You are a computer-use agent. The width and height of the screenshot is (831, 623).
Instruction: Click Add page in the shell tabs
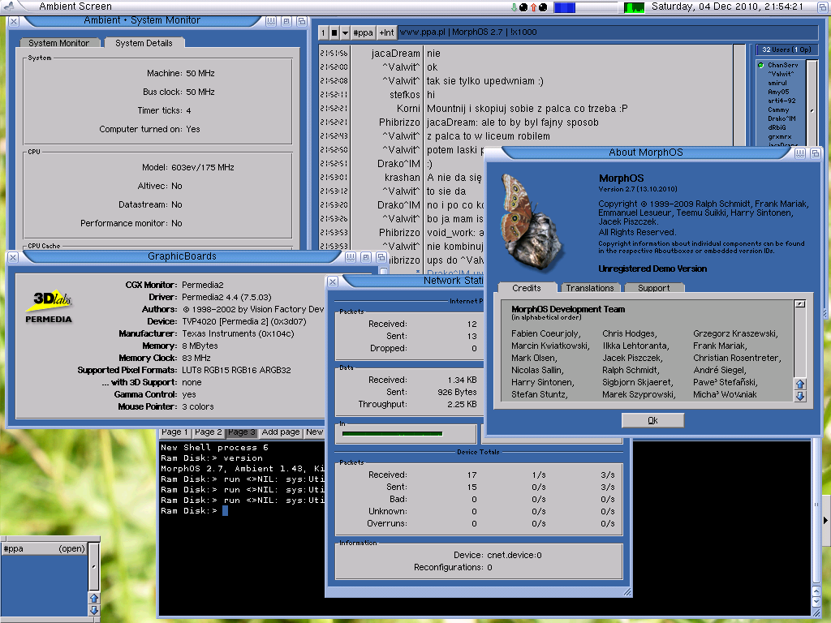(281, 432)
